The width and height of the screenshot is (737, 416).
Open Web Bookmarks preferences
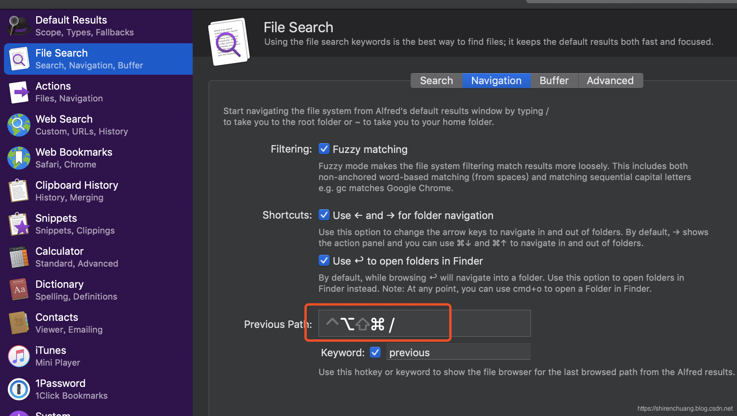click(98, 158)
